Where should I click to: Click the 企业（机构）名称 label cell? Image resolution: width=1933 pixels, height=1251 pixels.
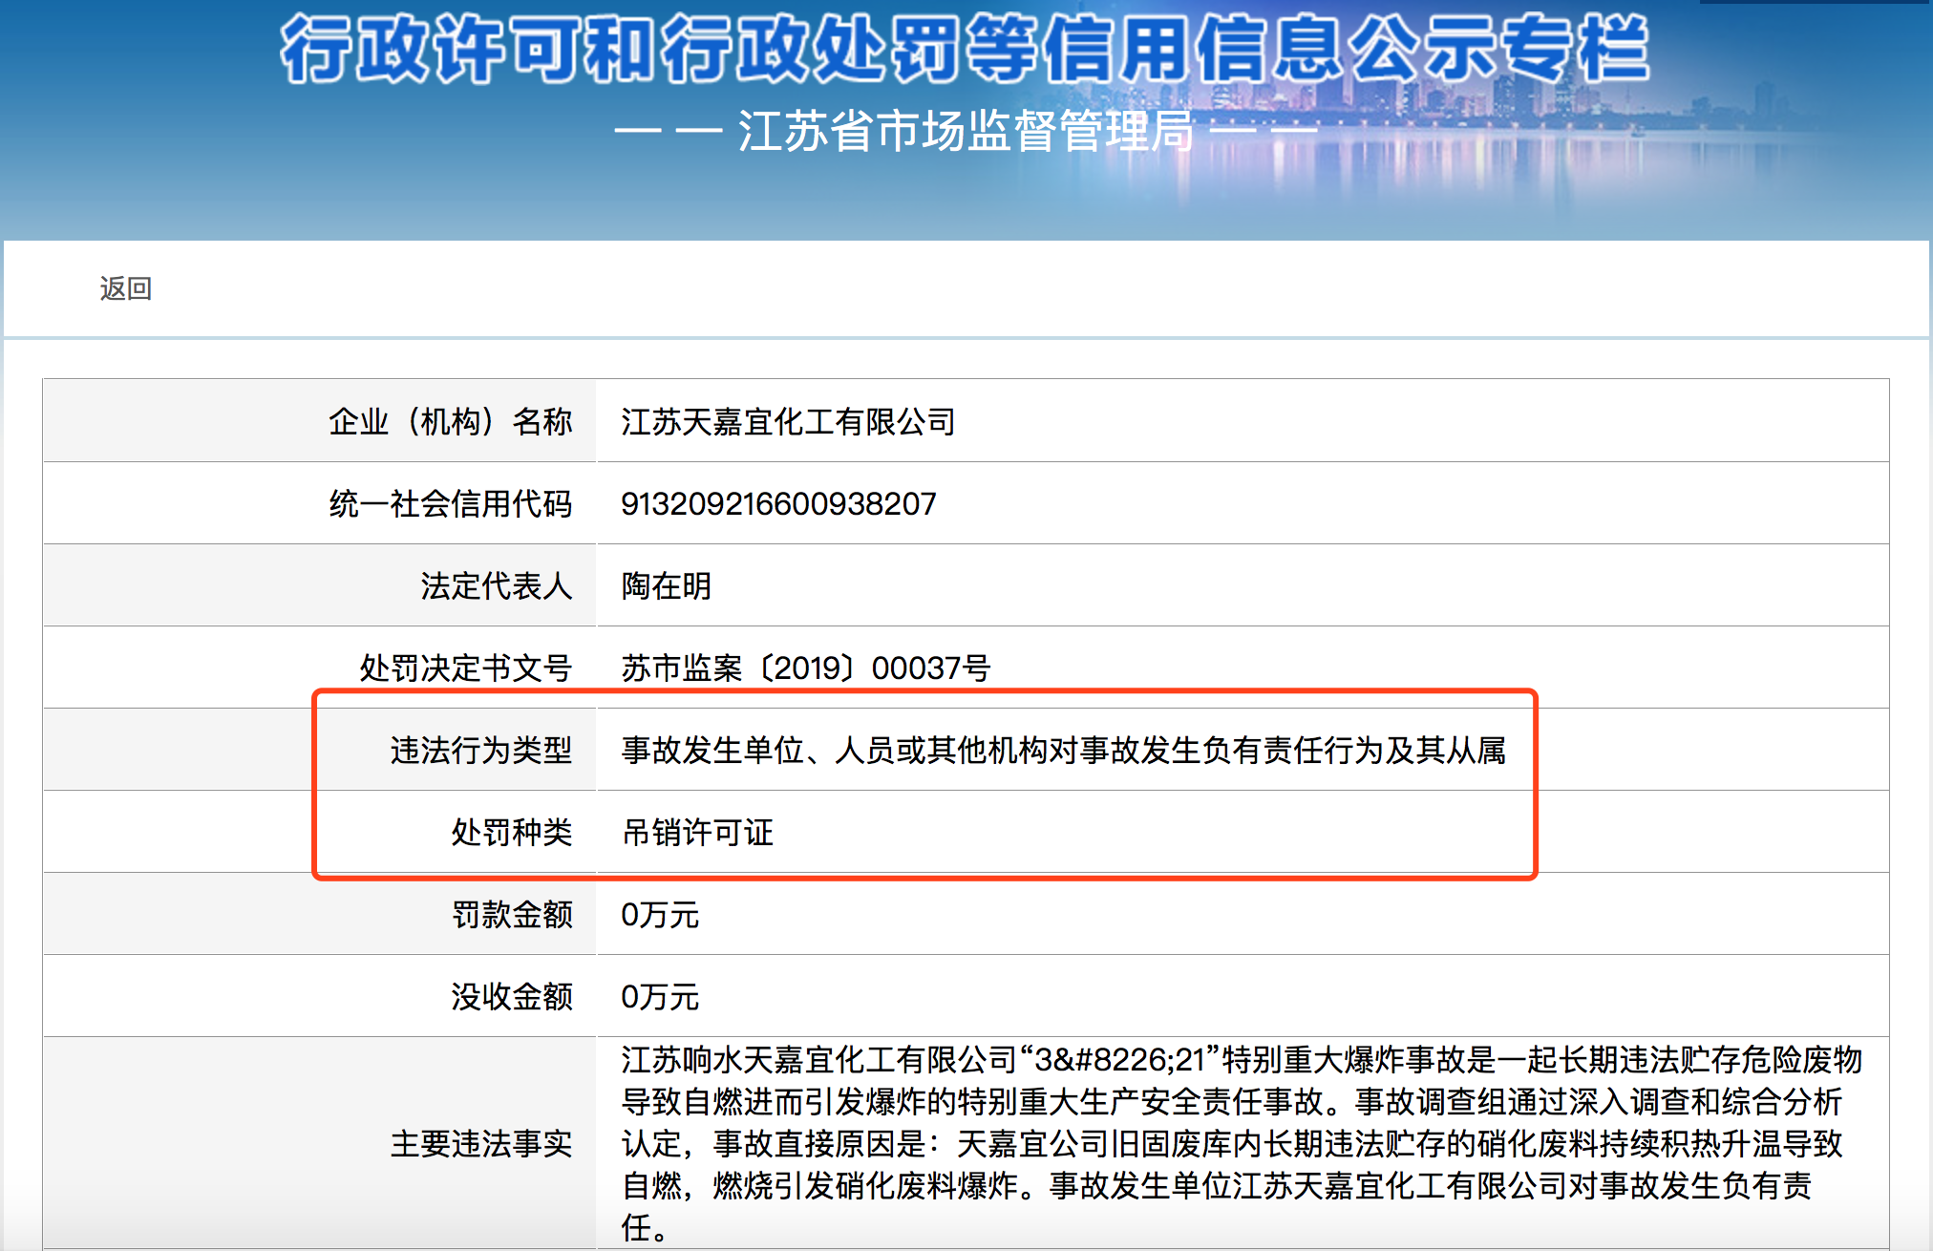point(450,421)
